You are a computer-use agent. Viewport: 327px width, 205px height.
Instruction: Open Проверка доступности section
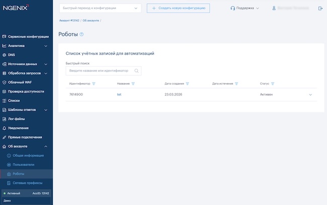26,91
